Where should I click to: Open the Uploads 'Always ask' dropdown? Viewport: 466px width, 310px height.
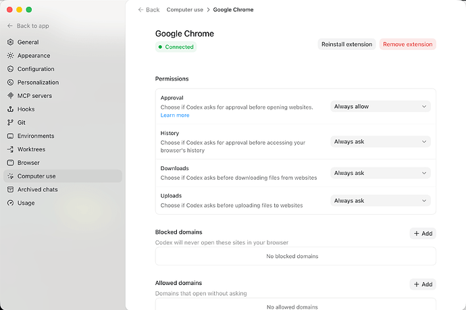pyautogui.click(x=380, y=201)
